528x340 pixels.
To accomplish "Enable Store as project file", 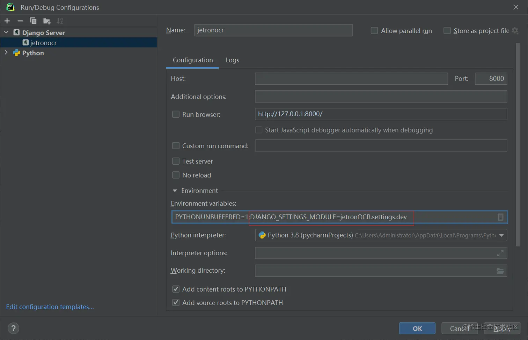I will coord(447,31).
